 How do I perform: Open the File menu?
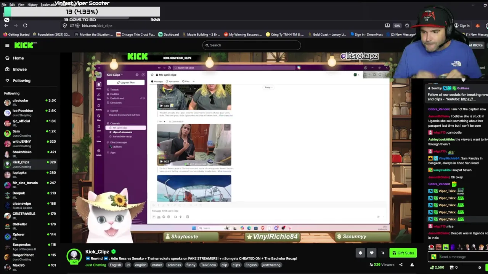[x=4, y=5]
